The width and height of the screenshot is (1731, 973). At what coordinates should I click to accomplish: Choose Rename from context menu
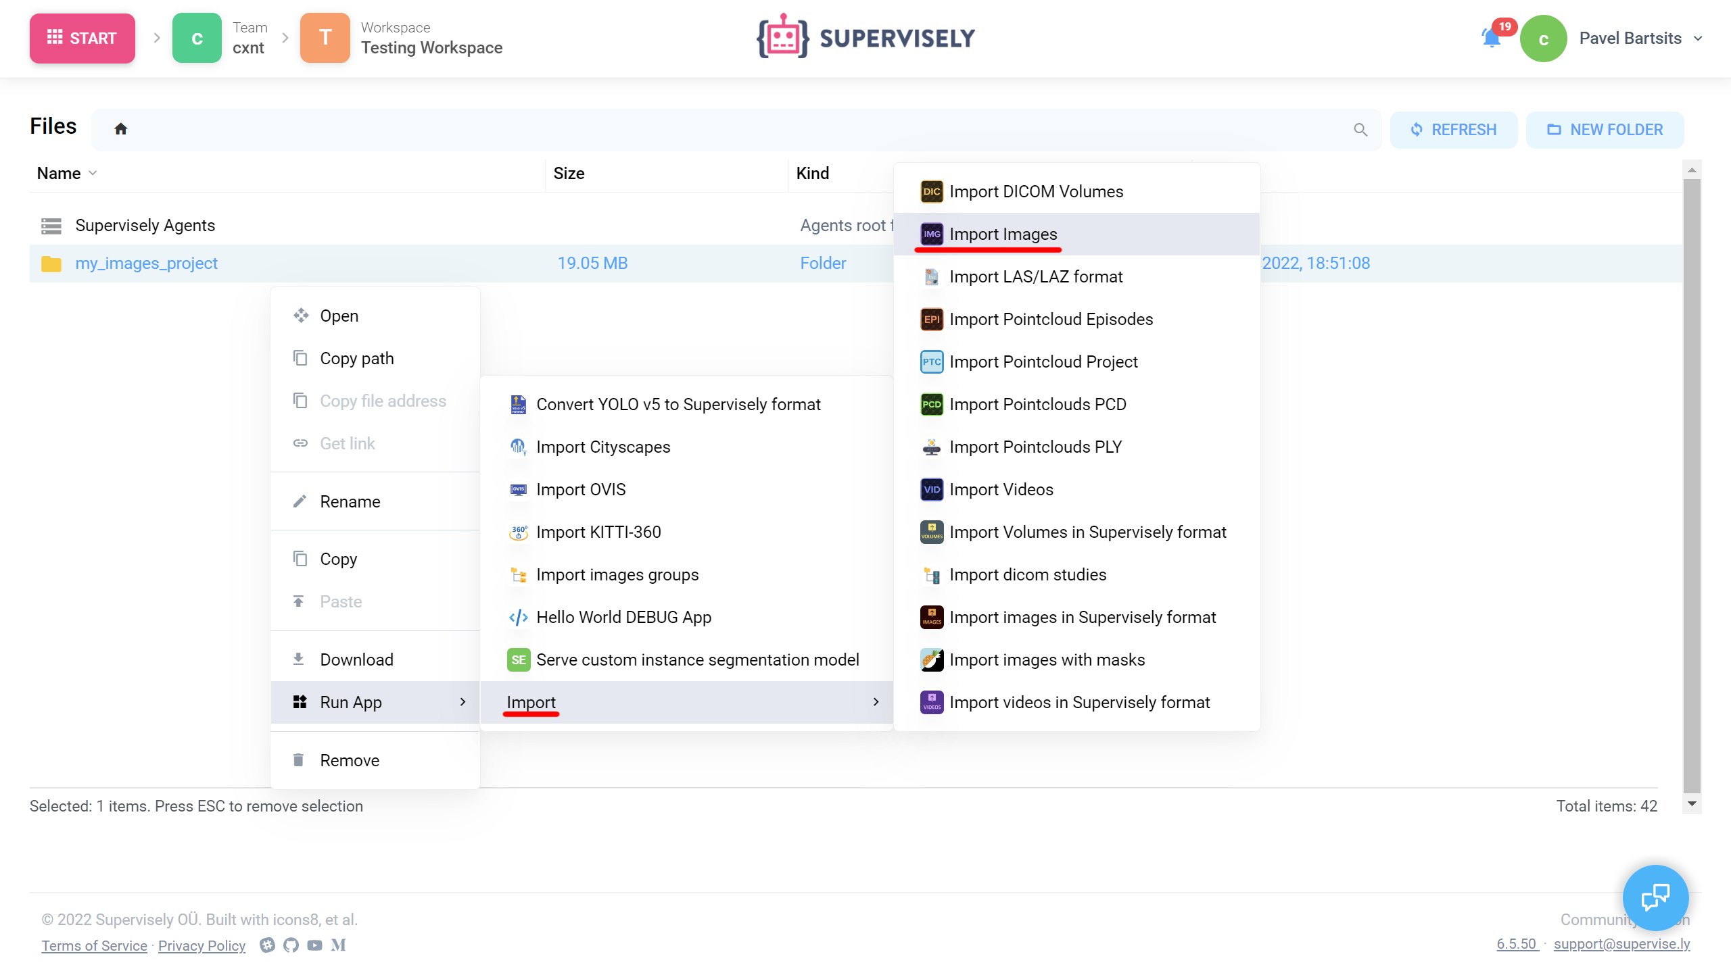click(350, 502)
